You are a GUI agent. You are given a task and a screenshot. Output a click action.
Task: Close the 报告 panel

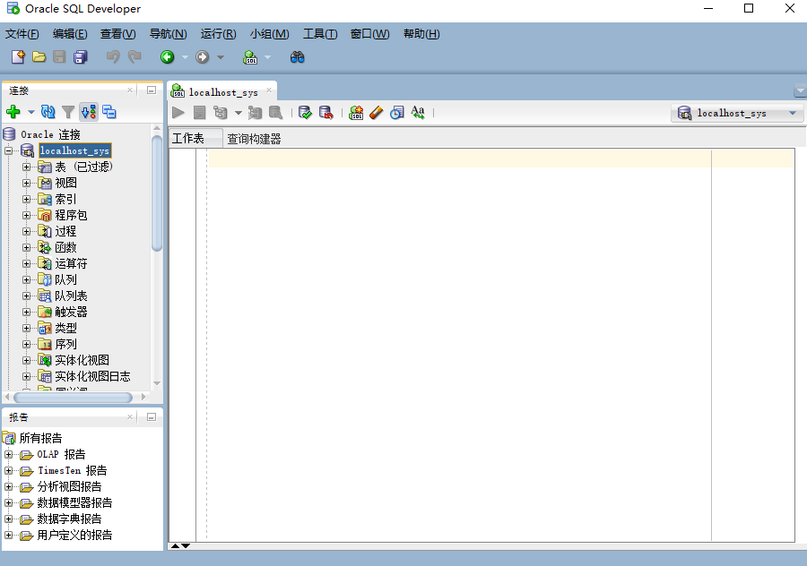click(130, 417)
